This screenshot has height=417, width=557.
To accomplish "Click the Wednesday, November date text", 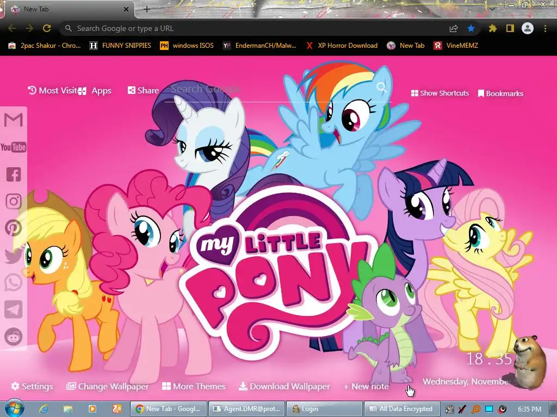I will (x=466, y=382).
